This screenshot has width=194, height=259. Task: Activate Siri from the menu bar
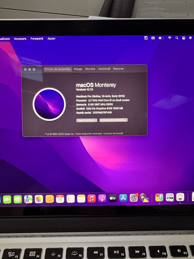click(x=190, y=38)
